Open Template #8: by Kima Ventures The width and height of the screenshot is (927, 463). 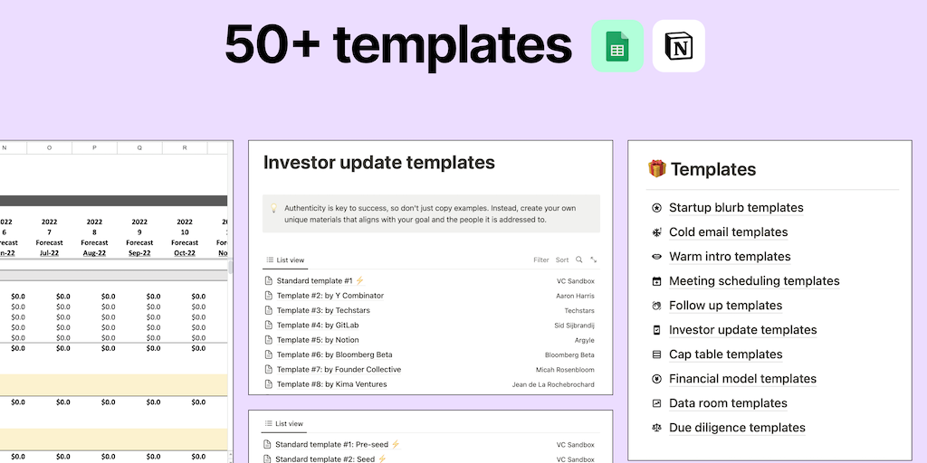tap(331, 384)
